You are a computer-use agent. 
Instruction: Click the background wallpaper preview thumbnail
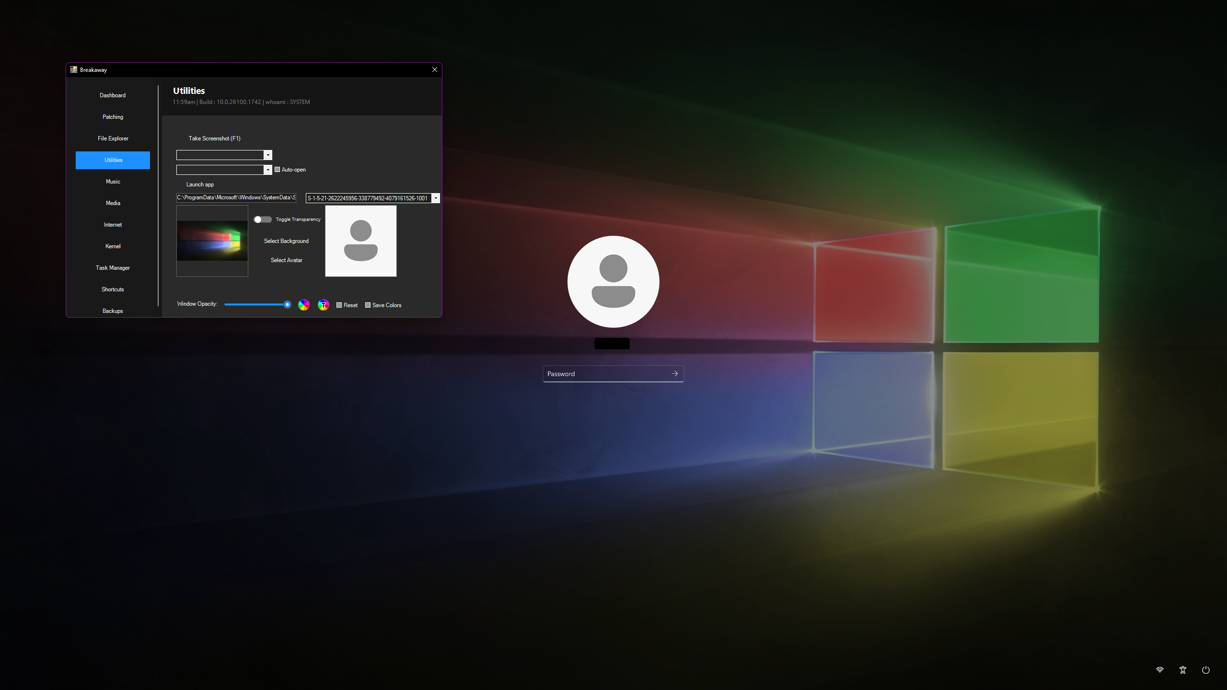click(x=212, y=241)
